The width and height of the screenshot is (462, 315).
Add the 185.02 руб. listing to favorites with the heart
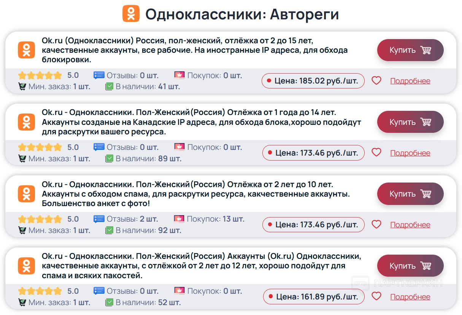pyautogui.click(x=376, y=80)
